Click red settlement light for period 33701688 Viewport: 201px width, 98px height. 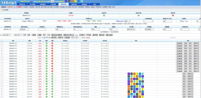point(52,43)
